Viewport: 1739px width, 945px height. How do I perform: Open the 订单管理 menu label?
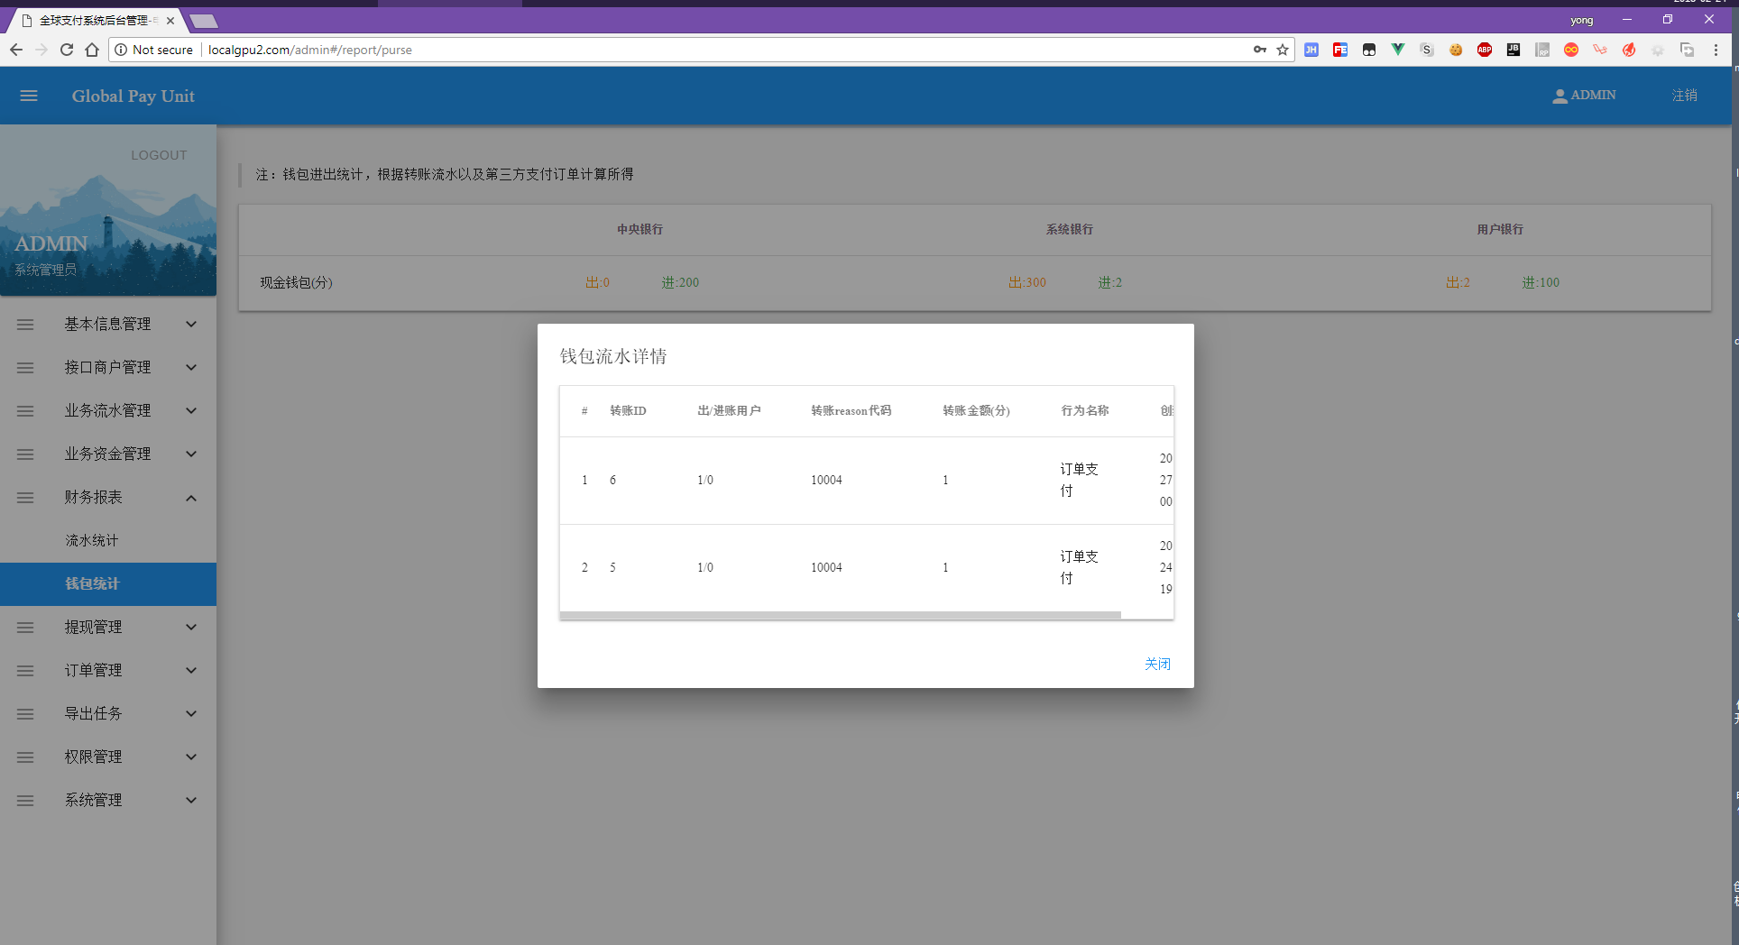click(x=93, y=671)
